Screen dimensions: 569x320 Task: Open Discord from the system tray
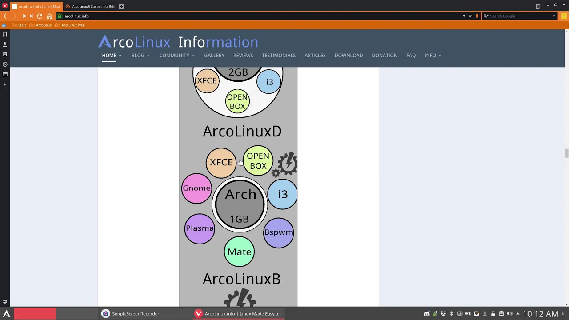(x=427, y=314)
